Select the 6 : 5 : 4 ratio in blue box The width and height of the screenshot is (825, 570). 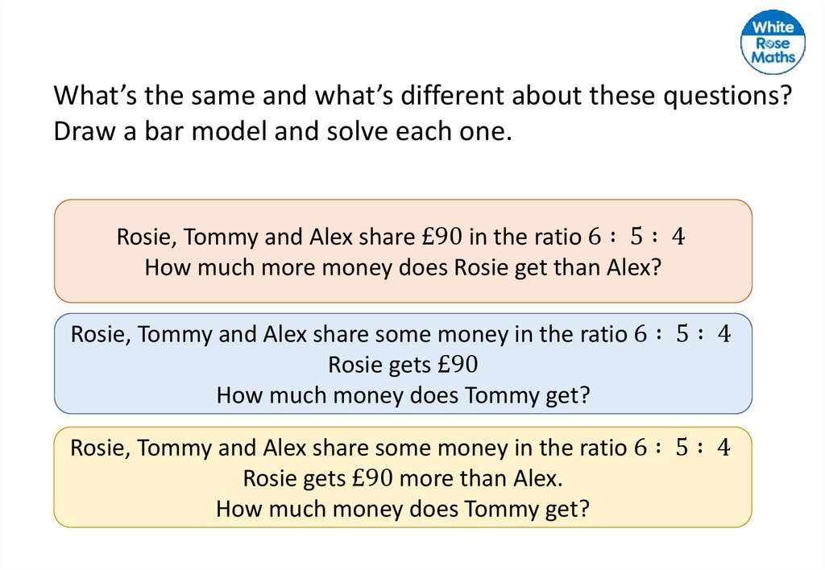(682, 334)
